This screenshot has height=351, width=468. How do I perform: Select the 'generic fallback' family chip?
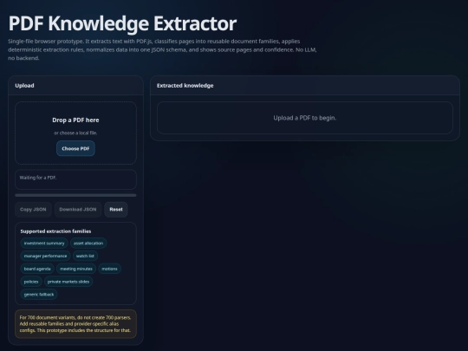(x=39, y=295)
